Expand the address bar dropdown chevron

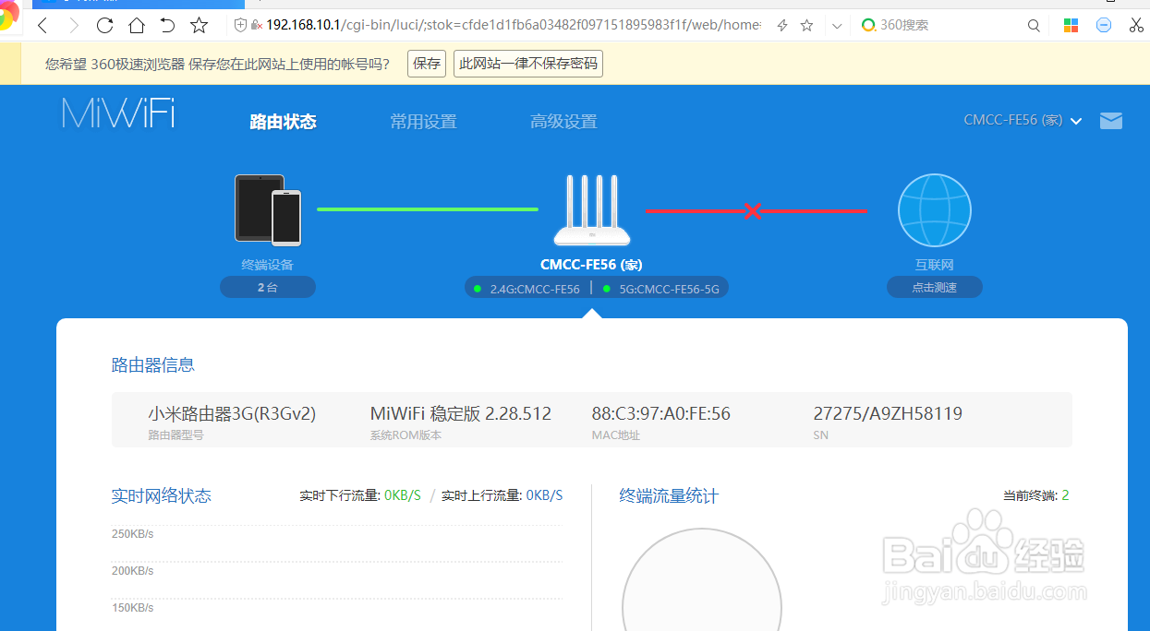pyautogui.click(x=837, y=26)
